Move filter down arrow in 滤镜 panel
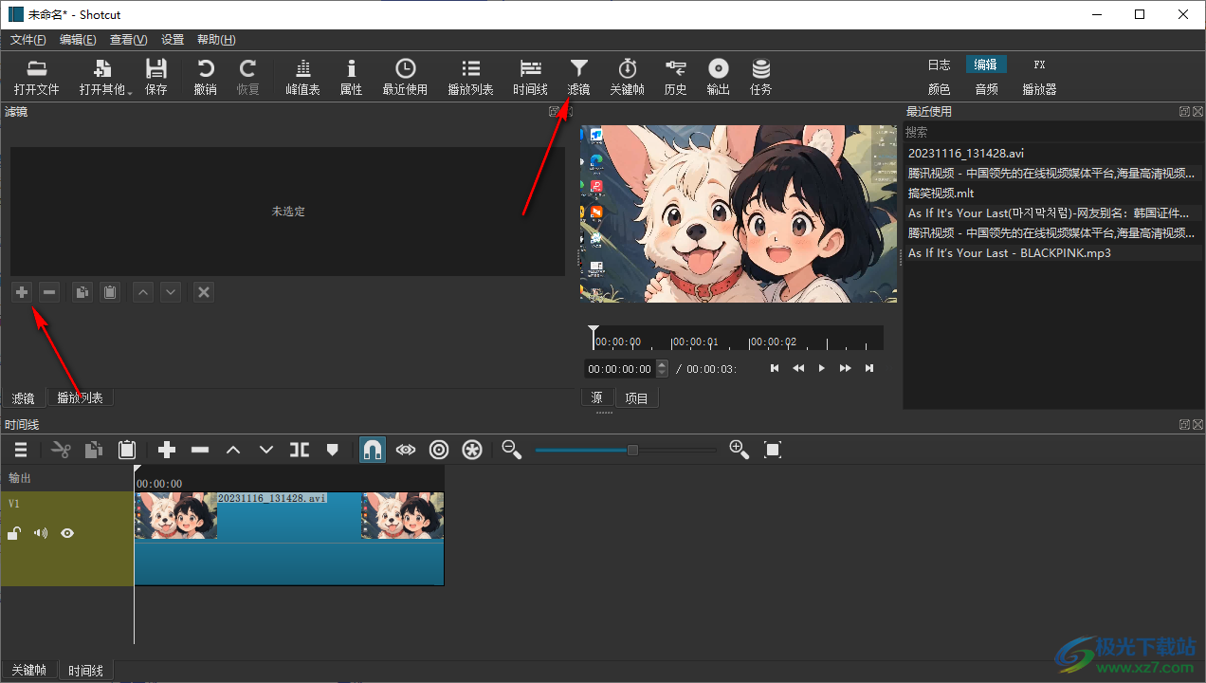 (x=171, y=292)
